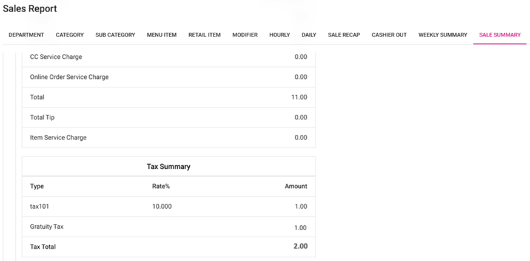Switch to the Cashier Out tab

(x=389, y=35)
